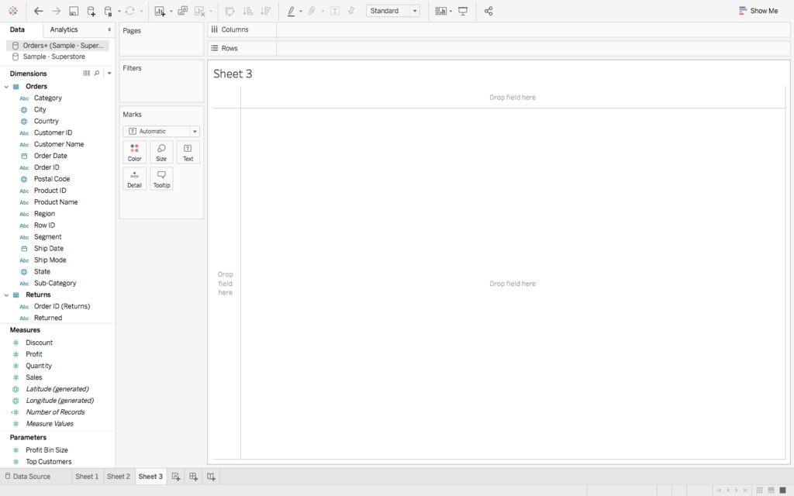Collapse the Orders table group
794x496 pixels.
tap(6, 87)
